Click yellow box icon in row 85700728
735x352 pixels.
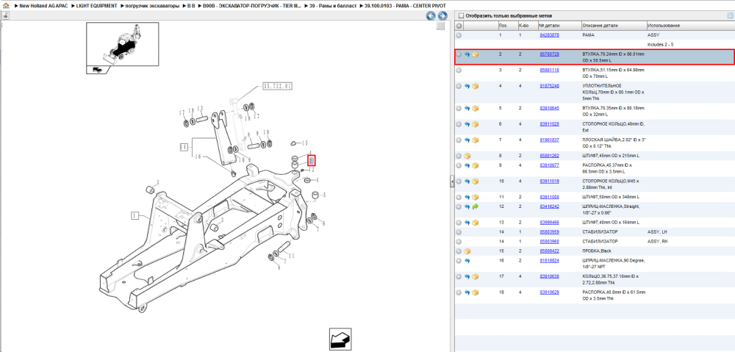(x=475, y=54)
